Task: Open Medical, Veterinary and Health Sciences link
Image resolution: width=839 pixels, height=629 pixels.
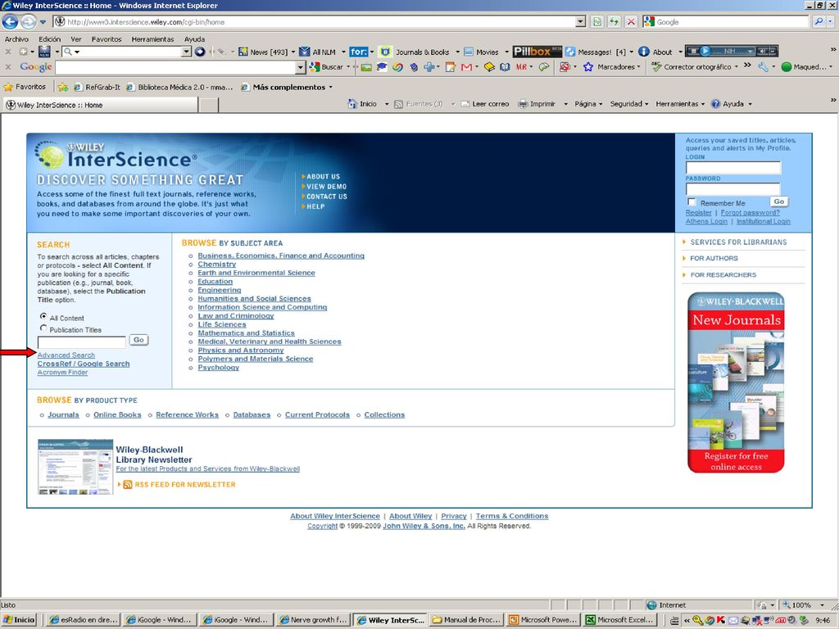Action: point(269,342)
